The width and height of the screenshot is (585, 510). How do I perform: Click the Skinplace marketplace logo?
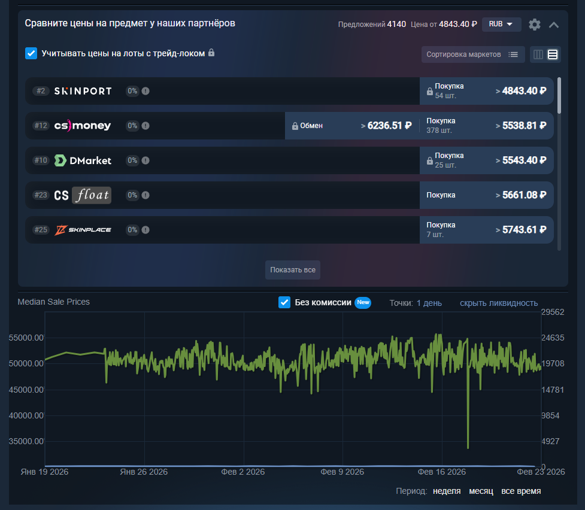pos(84,230)
